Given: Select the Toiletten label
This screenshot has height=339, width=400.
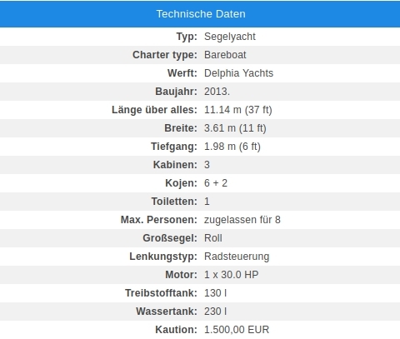Looking at the screenshot, I should 174,202.
